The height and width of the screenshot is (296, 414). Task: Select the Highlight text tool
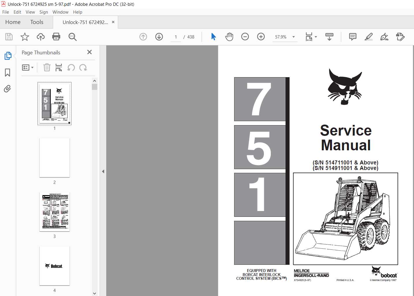(369, 37)
